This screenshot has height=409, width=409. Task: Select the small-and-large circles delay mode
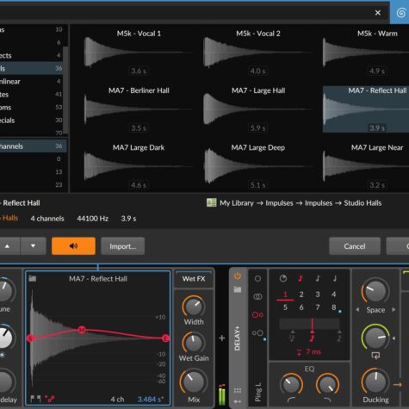coord(257,333)
